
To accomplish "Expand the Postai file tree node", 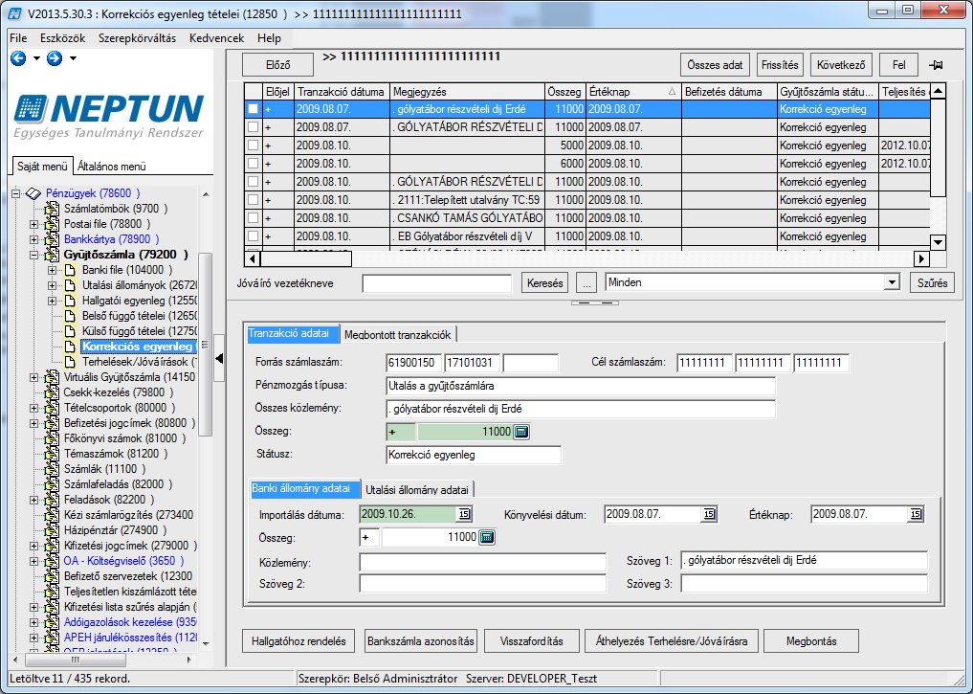I will [x=34, y=224].
